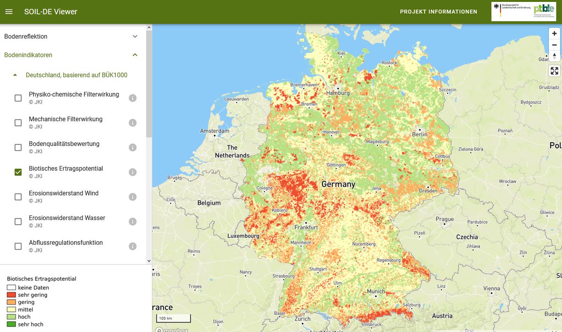Enable Mechanische Filterwirkung layer
This screenshot has width=562, height=332.
pos(18,122)
